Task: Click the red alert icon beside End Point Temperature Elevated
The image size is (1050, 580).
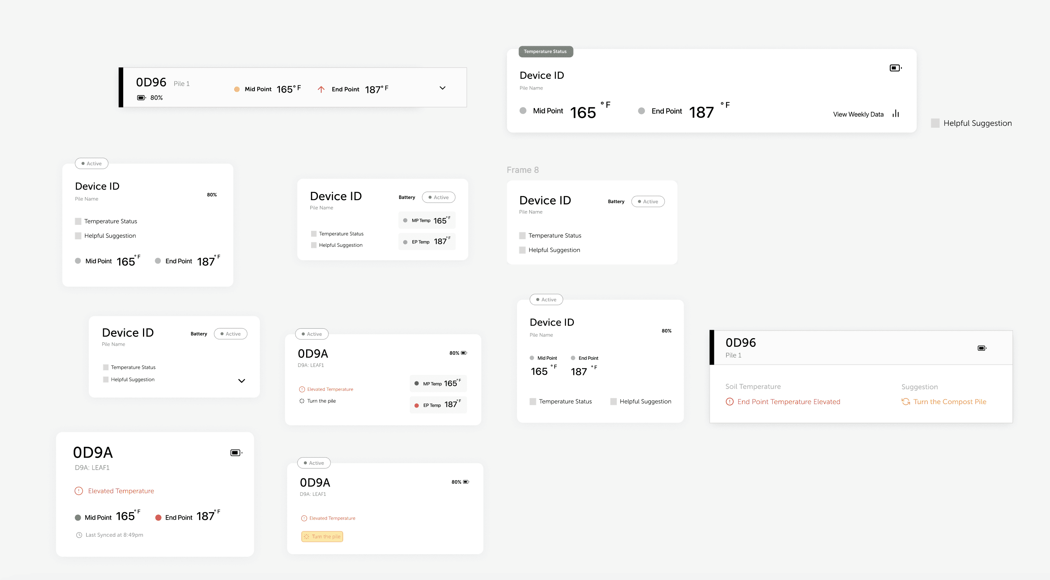Action: pos(729,401)
